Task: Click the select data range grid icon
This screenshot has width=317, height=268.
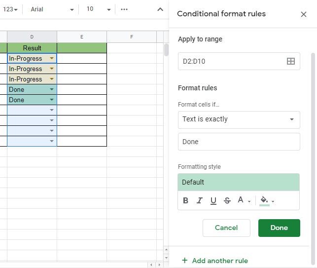Action: pos(291,61)
